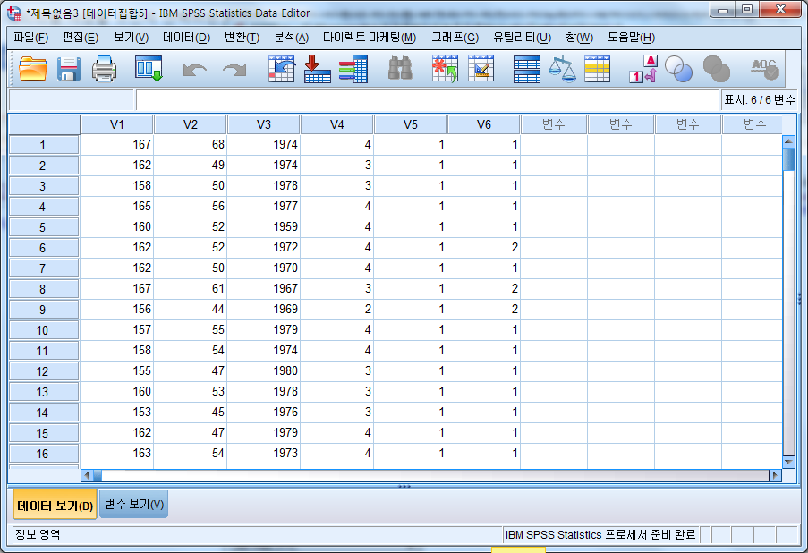Image resolution: width=808 pixels, height=553 pixels.
Task: Open the 그래프(G) menu
Action: click(x=455, y=37)
